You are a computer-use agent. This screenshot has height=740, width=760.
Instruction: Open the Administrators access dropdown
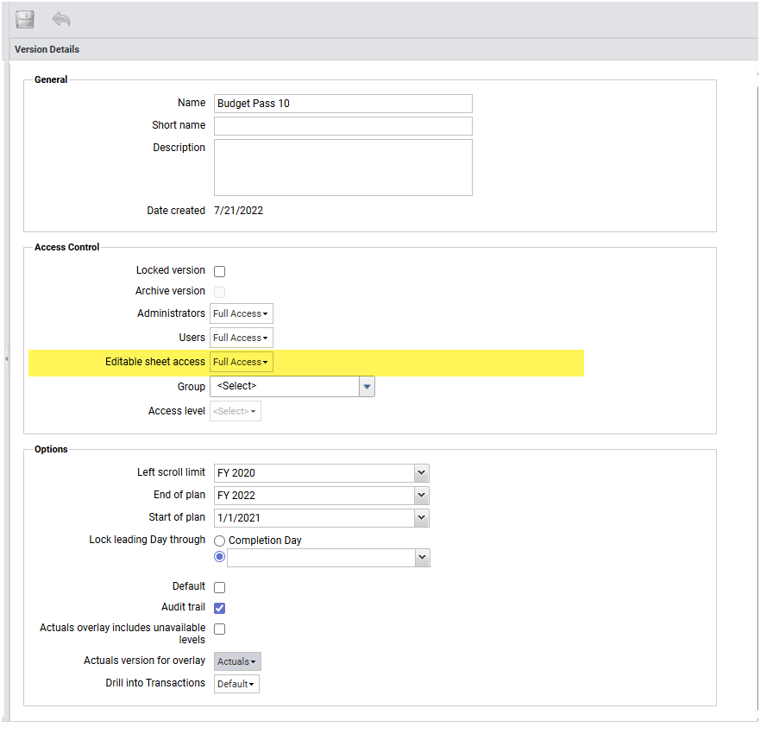click(241, 313)
